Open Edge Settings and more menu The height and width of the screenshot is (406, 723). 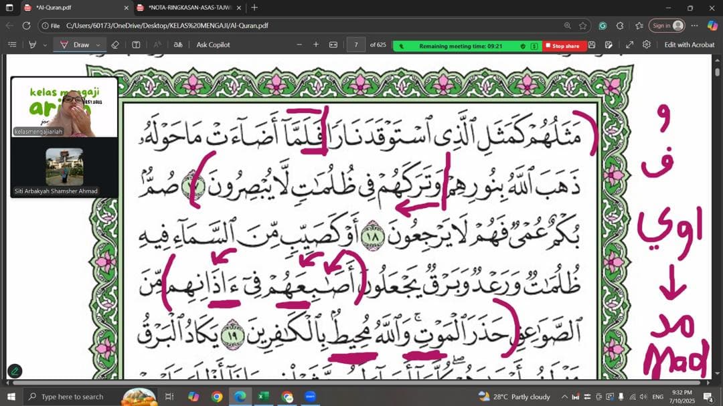(694, 26)
